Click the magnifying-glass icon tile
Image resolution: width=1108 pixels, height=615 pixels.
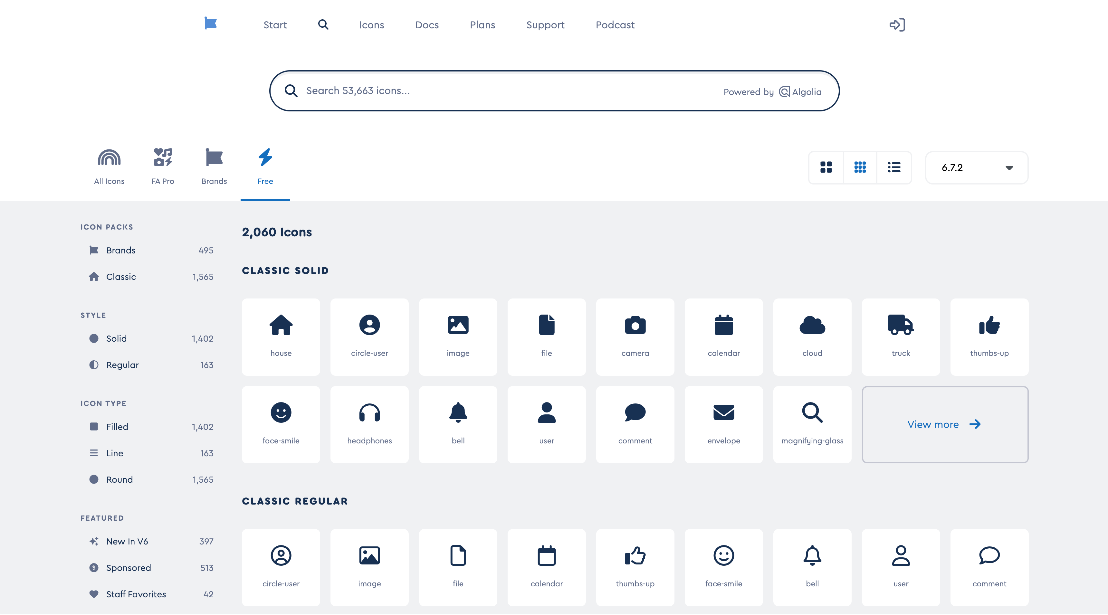[812, 424]
